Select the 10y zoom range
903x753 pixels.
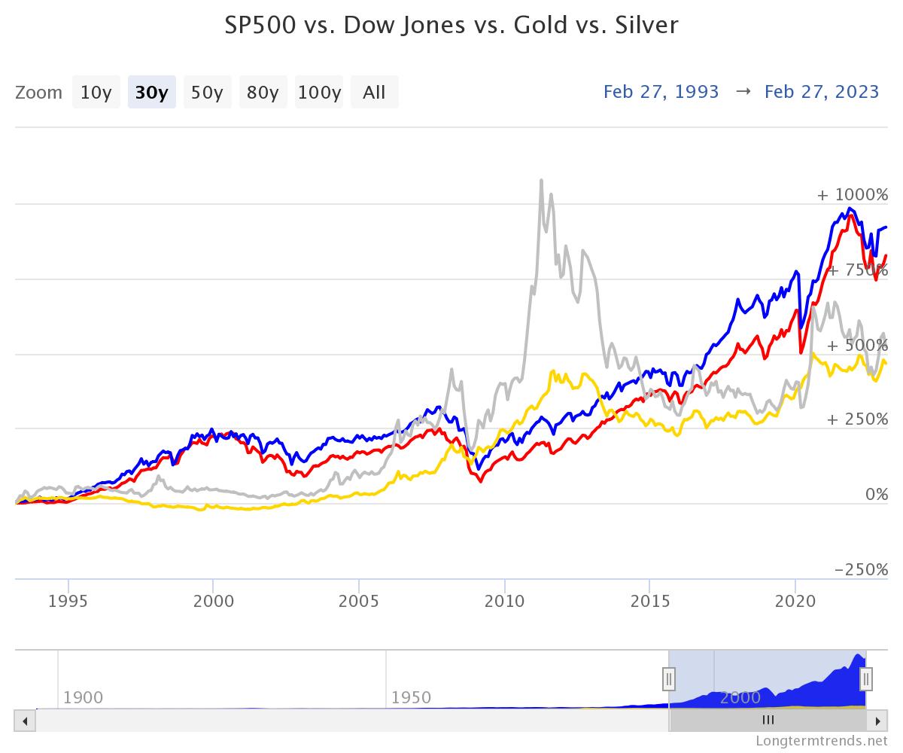96,92
